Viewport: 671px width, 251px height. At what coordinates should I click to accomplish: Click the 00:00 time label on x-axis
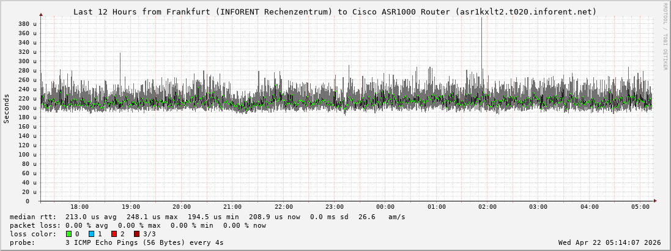click(x=385, y=207)
